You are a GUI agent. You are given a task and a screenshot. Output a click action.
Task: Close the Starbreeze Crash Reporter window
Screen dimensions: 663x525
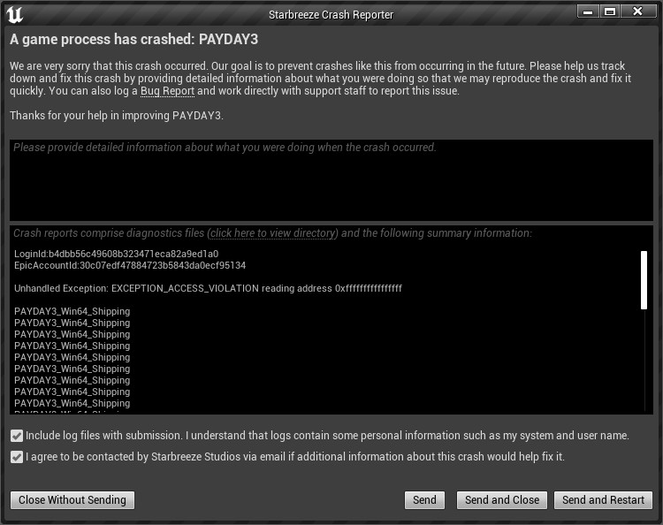tap(636, 11)
